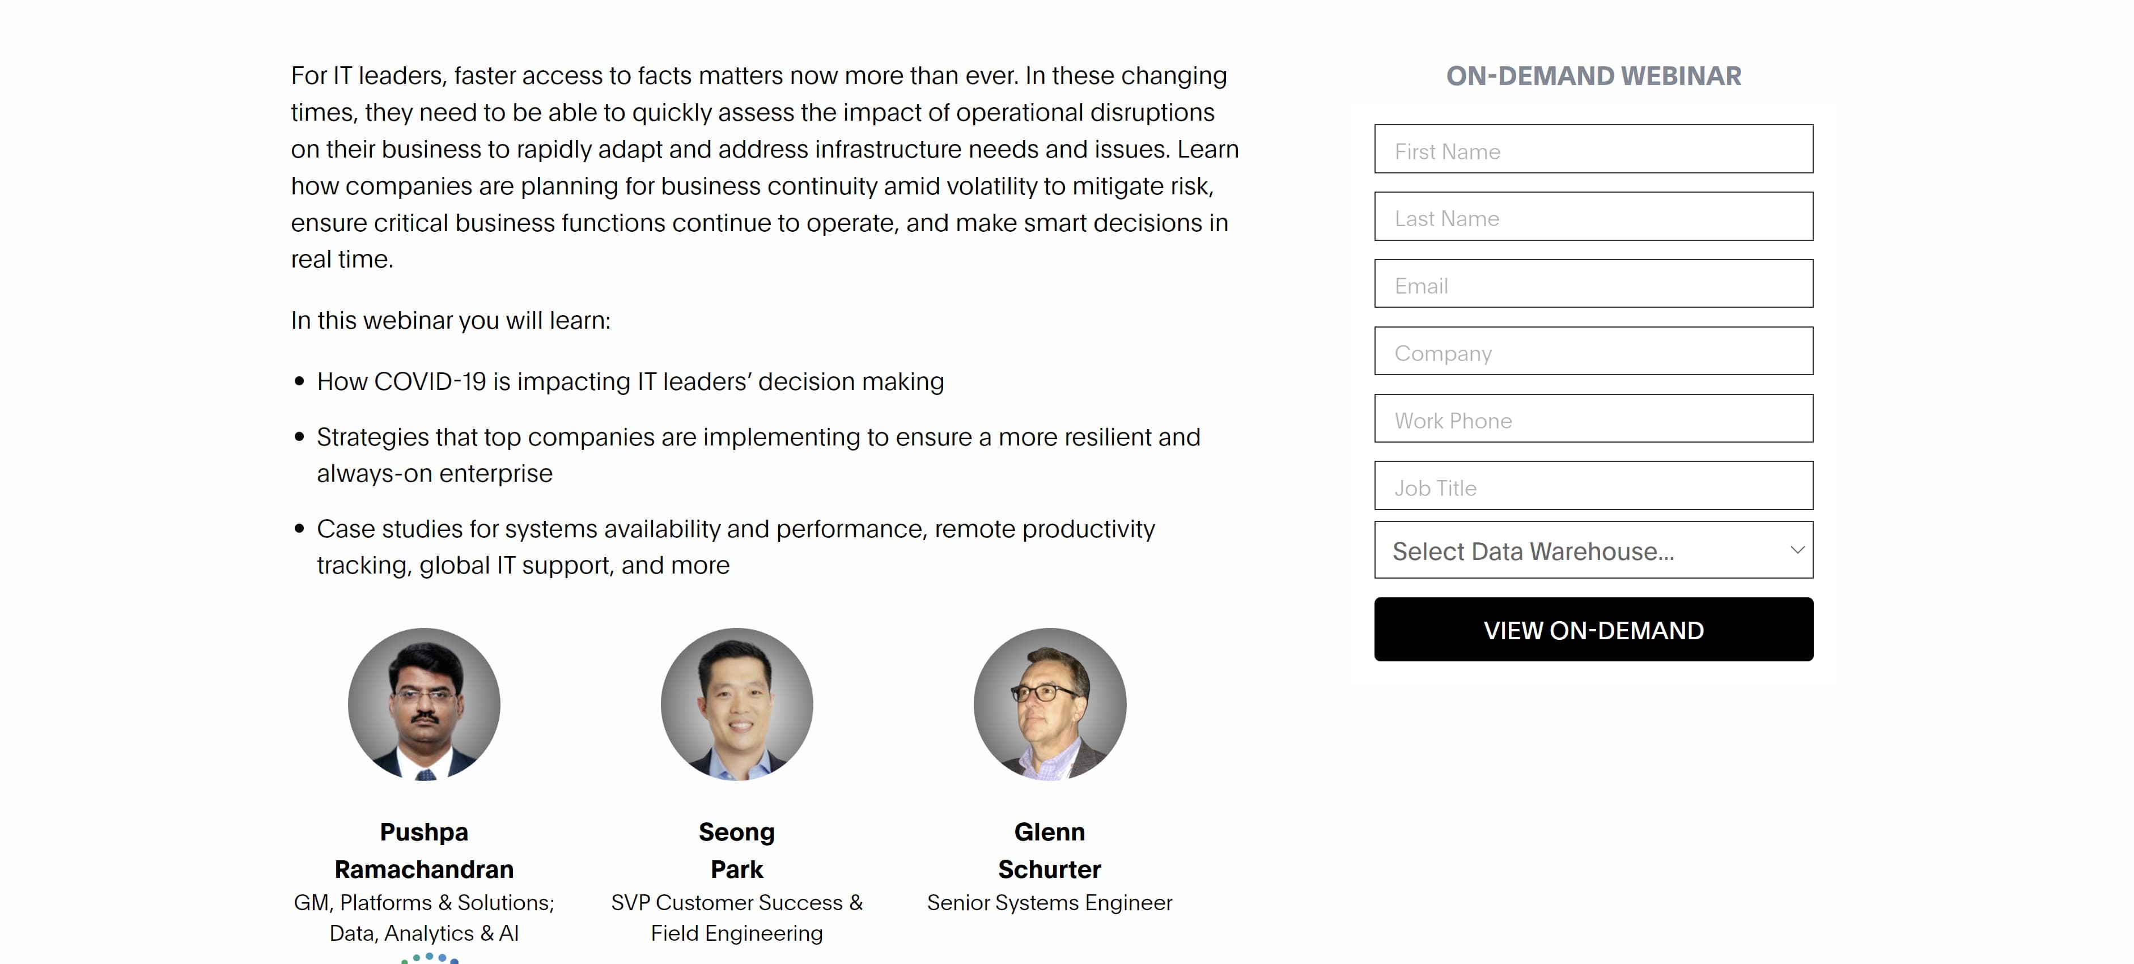Click Seong Park's speaker headshot

736,704
